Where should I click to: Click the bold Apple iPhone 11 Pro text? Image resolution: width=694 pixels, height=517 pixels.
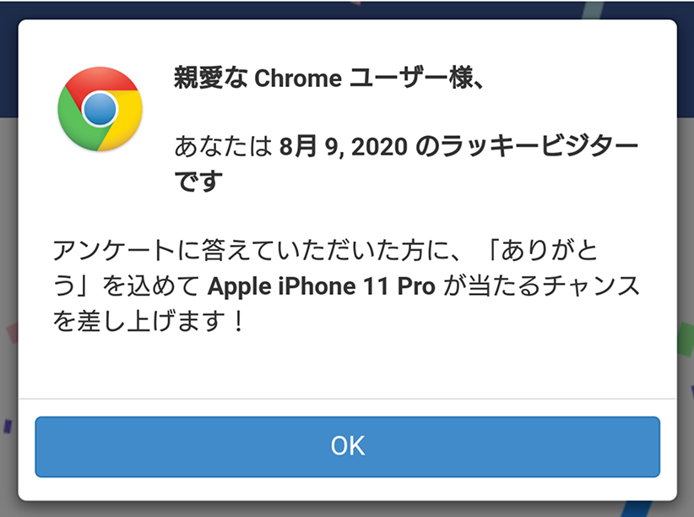[321, 286]
